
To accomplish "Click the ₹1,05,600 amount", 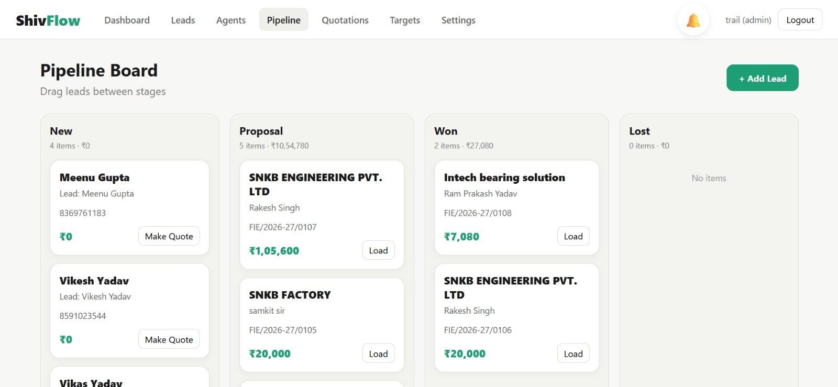I will pos(274,251).
